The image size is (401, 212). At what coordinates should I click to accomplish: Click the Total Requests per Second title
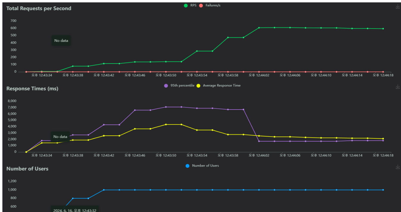39,8
